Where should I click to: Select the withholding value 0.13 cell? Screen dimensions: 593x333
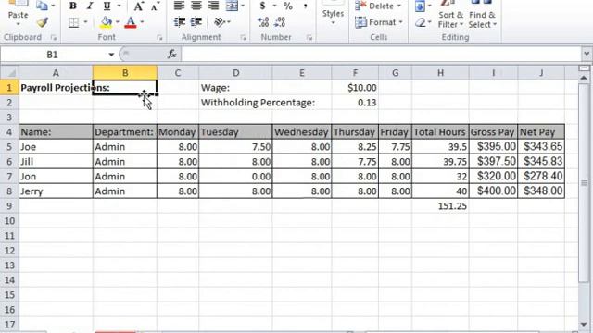(355, 103)
